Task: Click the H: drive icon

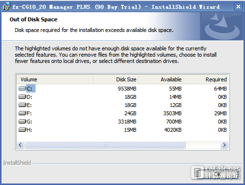Action: [22, 130]
